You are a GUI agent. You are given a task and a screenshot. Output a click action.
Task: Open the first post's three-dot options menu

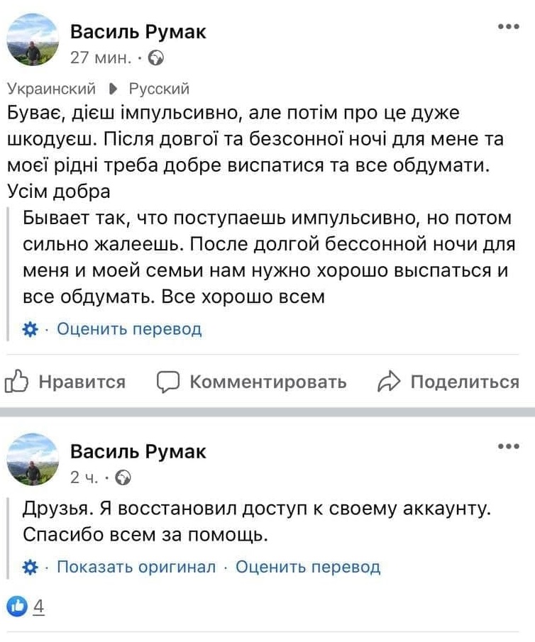coord(509,27)
